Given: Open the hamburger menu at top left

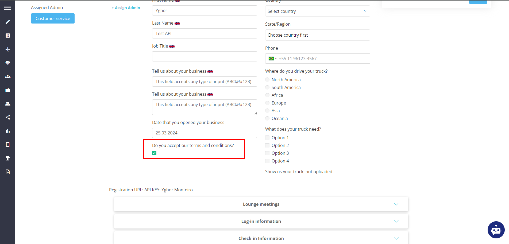Looking at the screenshot, I should (7, 7).
